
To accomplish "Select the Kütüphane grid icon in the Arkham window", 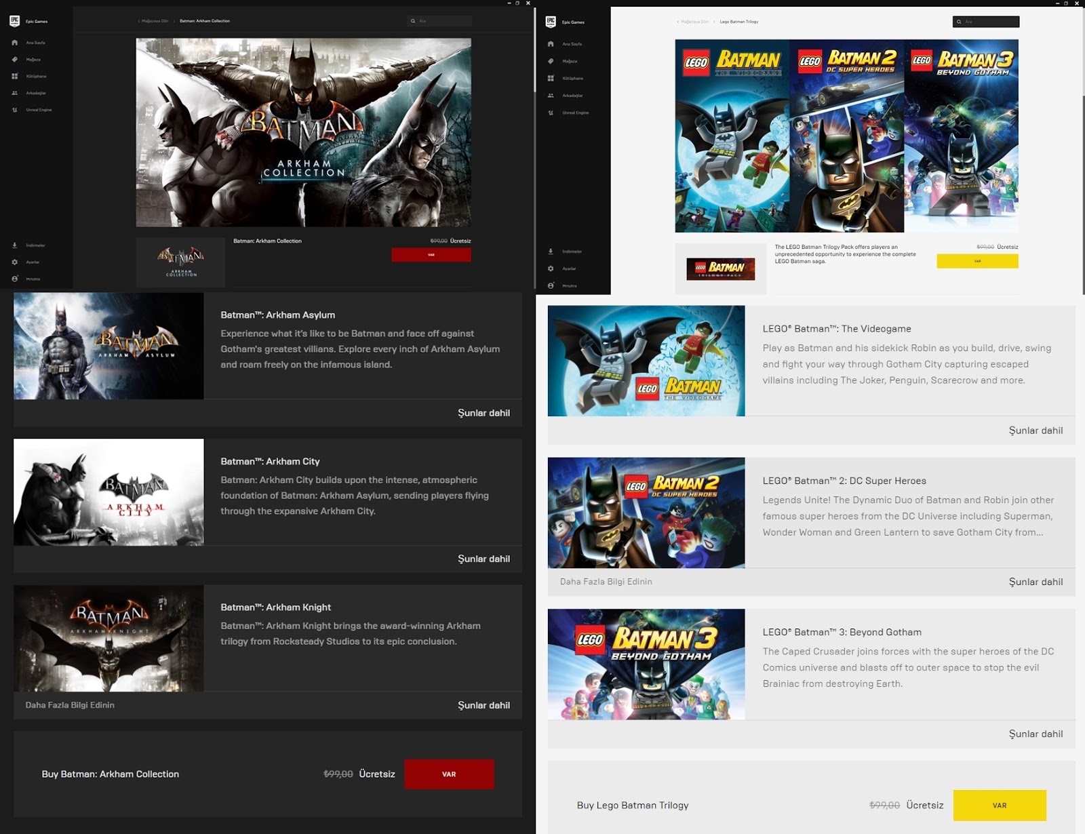I will tap(15, 76).
